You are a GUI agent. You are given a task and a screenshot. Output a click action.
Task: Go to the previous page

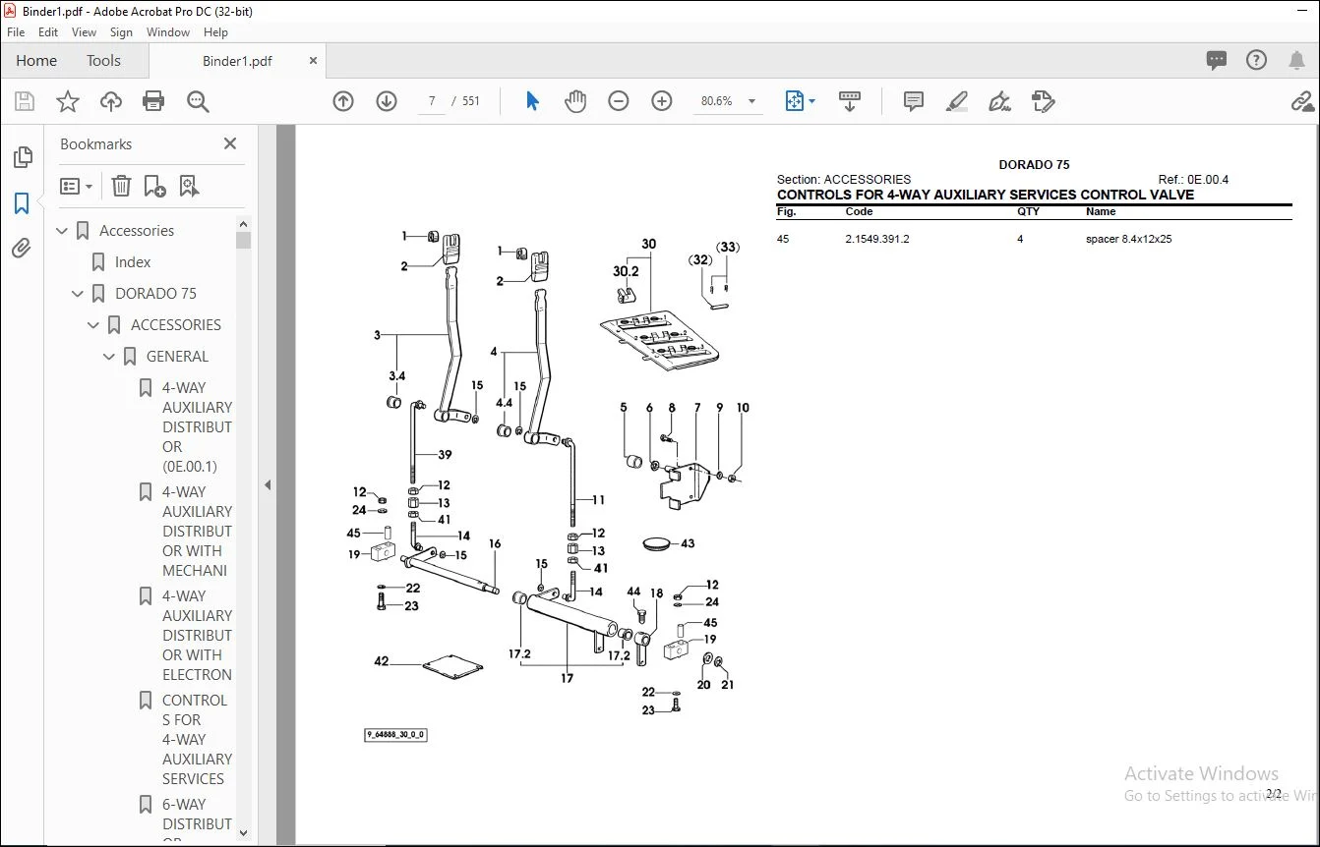coord(343,101)
